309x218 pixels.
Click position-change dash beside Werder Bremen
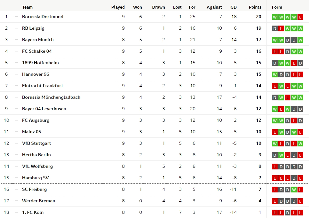point(17,201)
